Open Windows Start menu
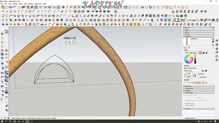The width and height of the screenshot is (219, 123). pos(2,121)
